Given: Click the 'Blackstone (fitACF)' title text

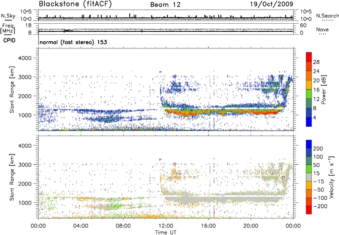Looking at the screenshot, I should tap(75, 4).
